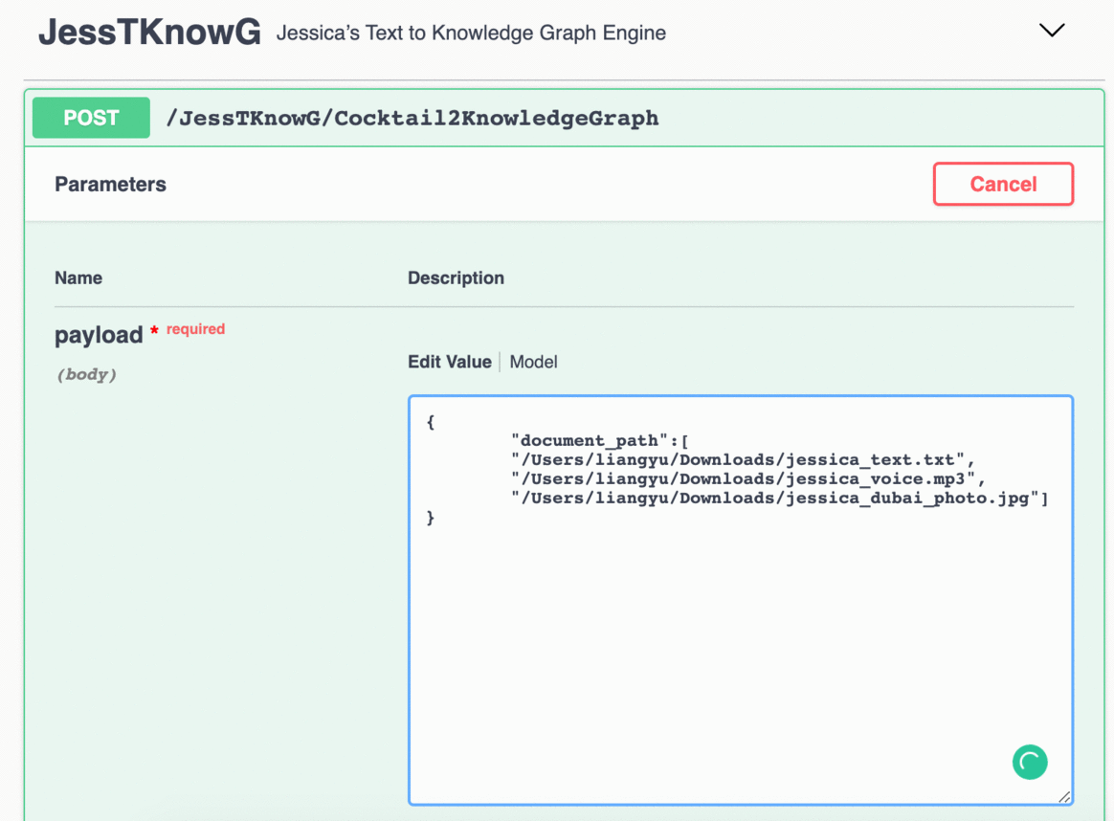Cancel the try-it-out request
The height and width of the screenshot is (821, 1114).
1003,184
